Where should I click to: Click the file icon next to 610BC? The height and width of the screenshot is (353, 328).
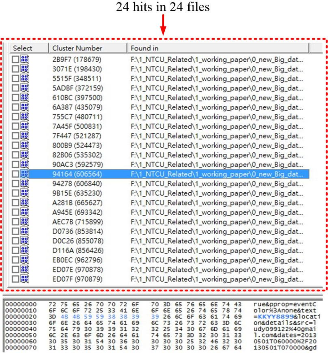[x=25, y=97]
